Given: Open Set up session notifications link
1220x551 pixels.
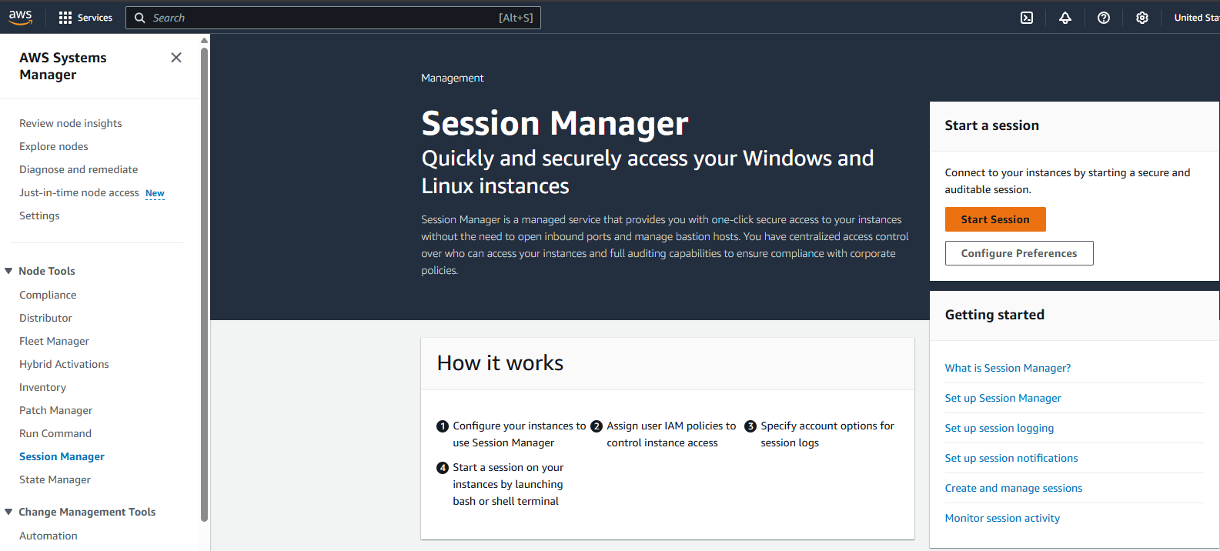Looking at the screenshot, I should [1011, 458].
